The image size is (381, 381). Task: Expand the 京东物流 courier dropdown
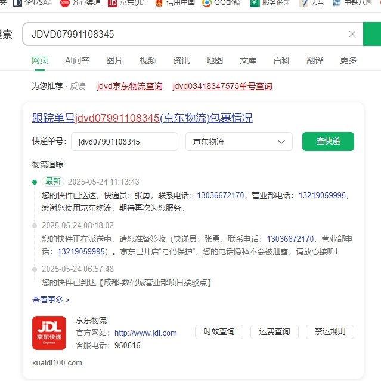point(239,142)
